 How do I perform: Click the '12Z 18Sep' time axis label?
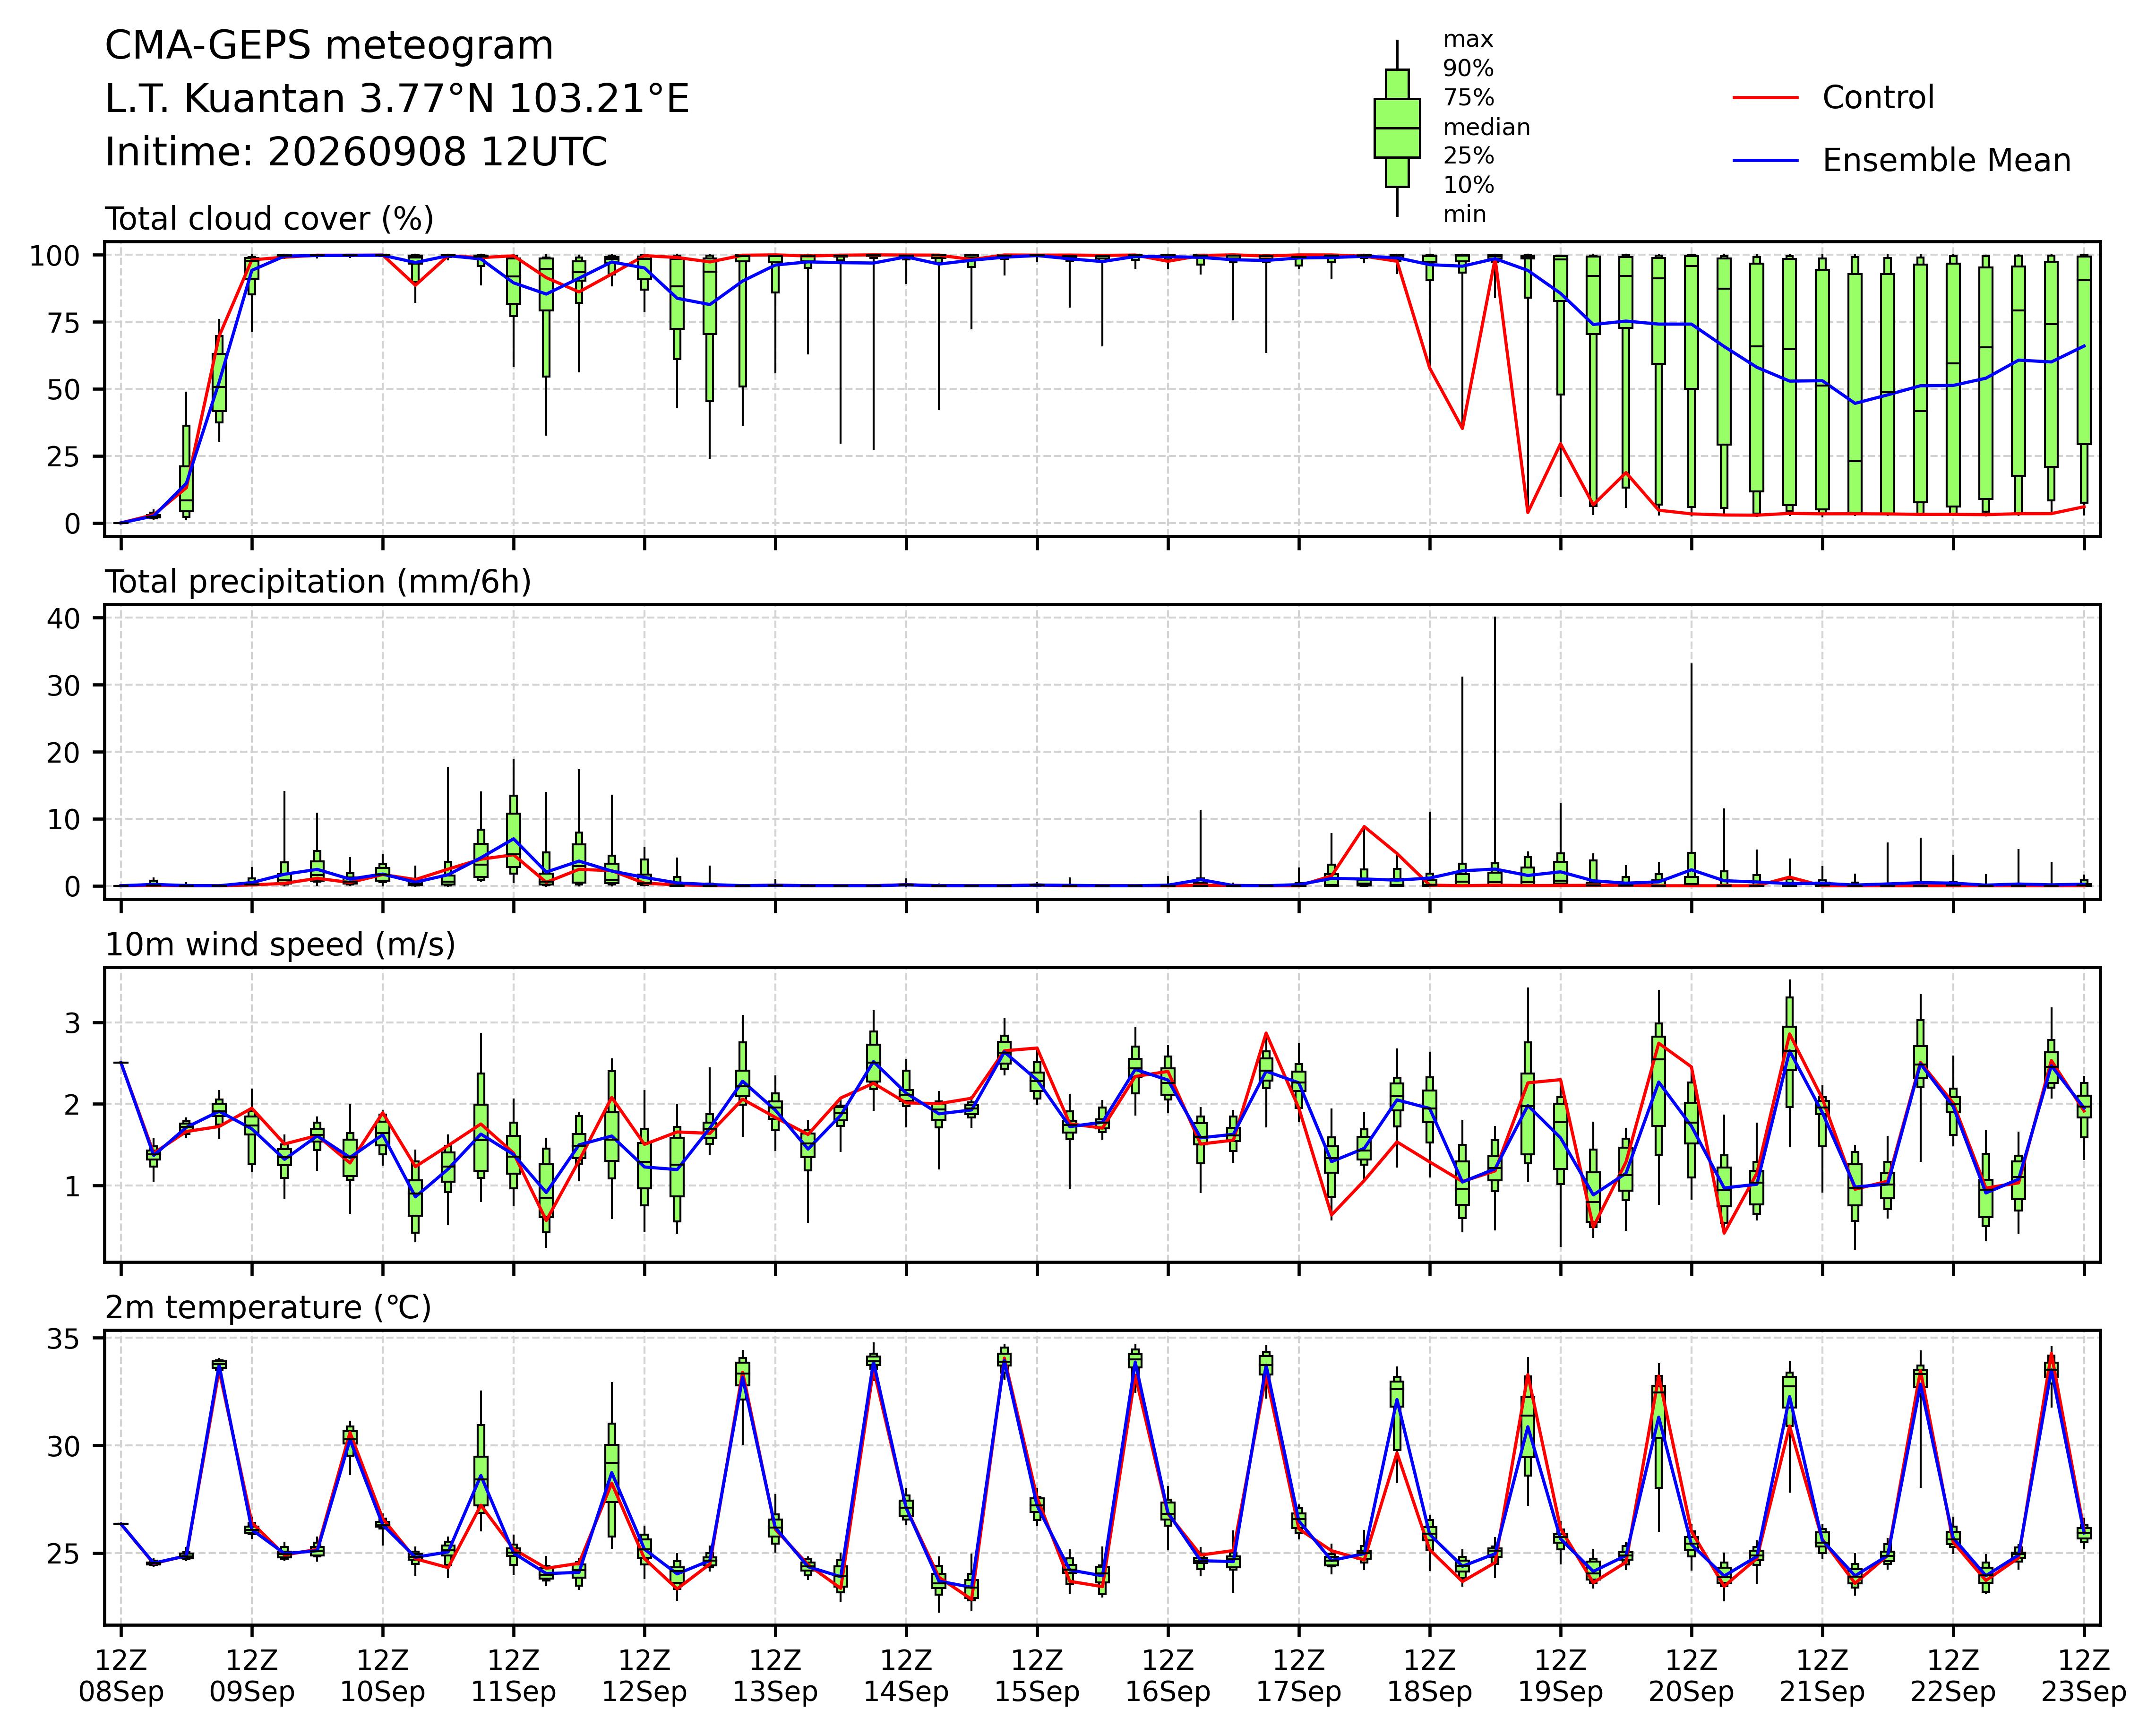point(1429,1677)
